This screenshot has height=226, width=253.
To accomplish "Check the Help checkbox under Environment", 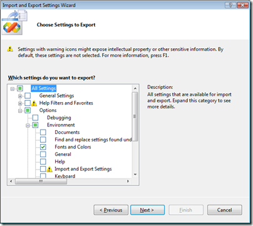I will (43, 162).
